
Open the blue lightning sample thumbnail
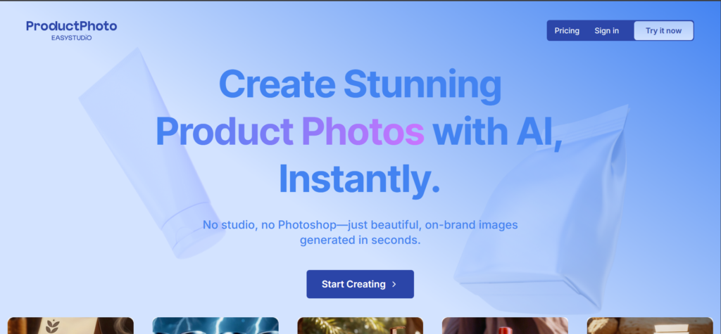click(x=215, y=326)
